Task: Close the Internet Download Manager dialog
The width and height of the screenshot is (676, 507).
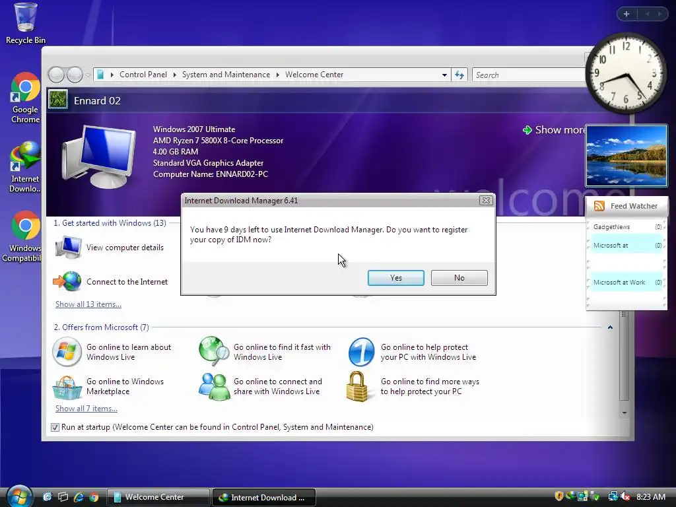Action: click(486, 201)
